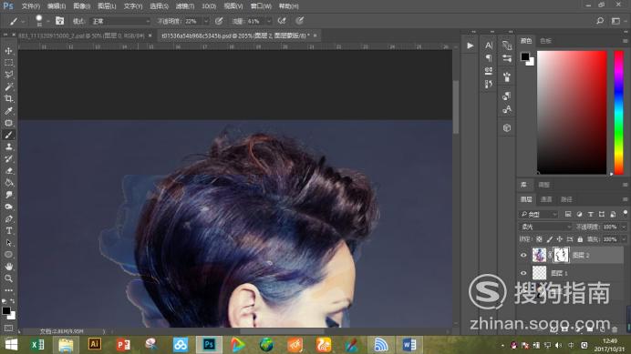
Task: Select the Eraser tool
Action: click(8, 171)
